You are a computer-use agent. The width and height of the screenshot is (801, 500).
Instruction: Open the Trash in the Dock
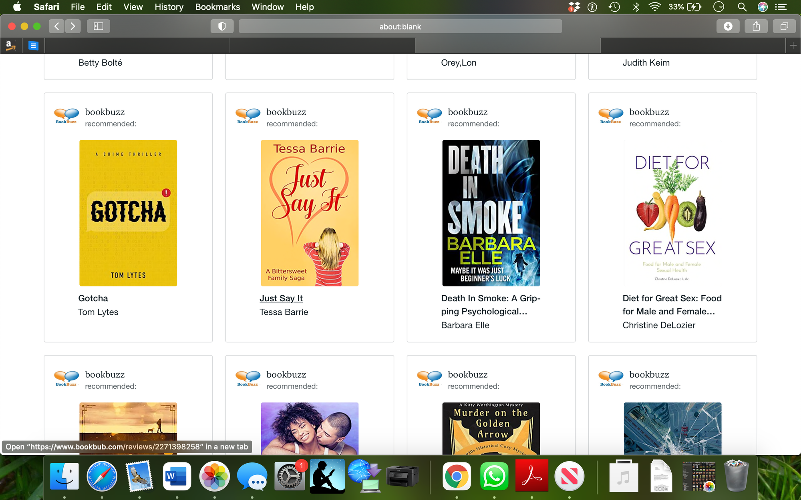(736, 476)
